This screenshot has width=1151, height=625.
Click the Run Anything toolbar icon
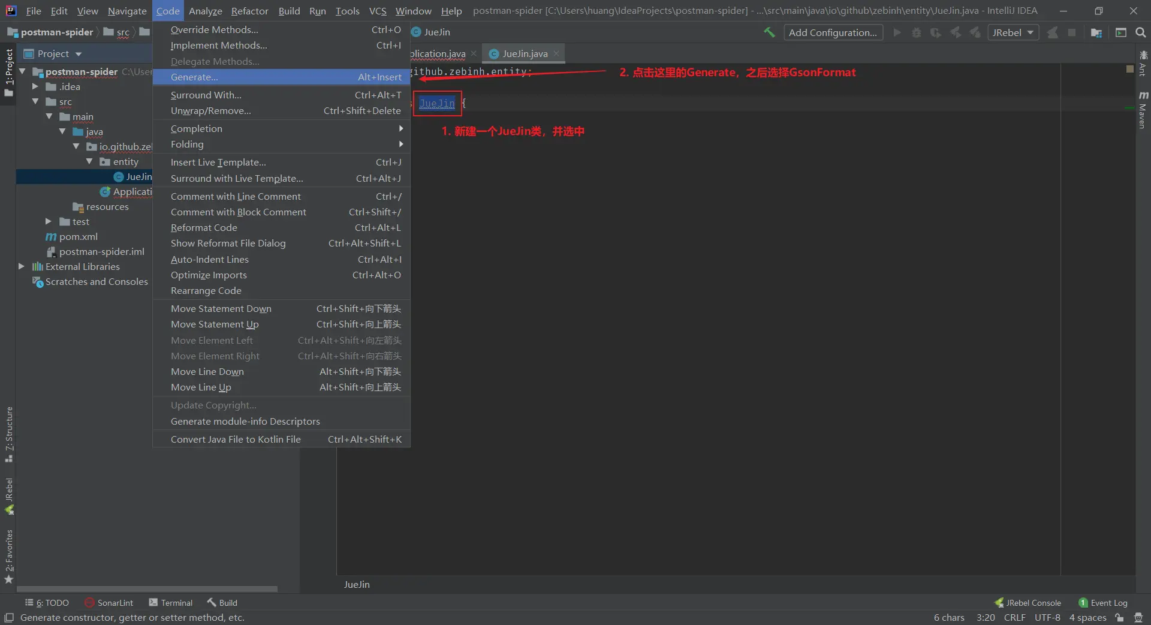click(1121, 32)
